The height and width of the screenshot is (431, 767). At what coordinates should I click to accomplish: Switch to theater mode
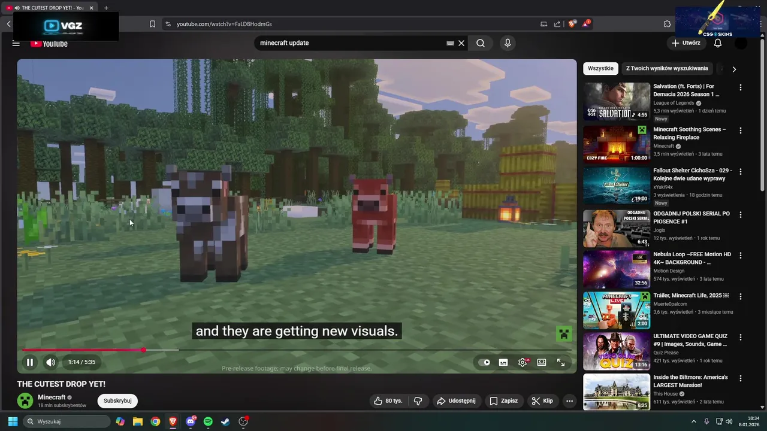[x=542, y=362]
